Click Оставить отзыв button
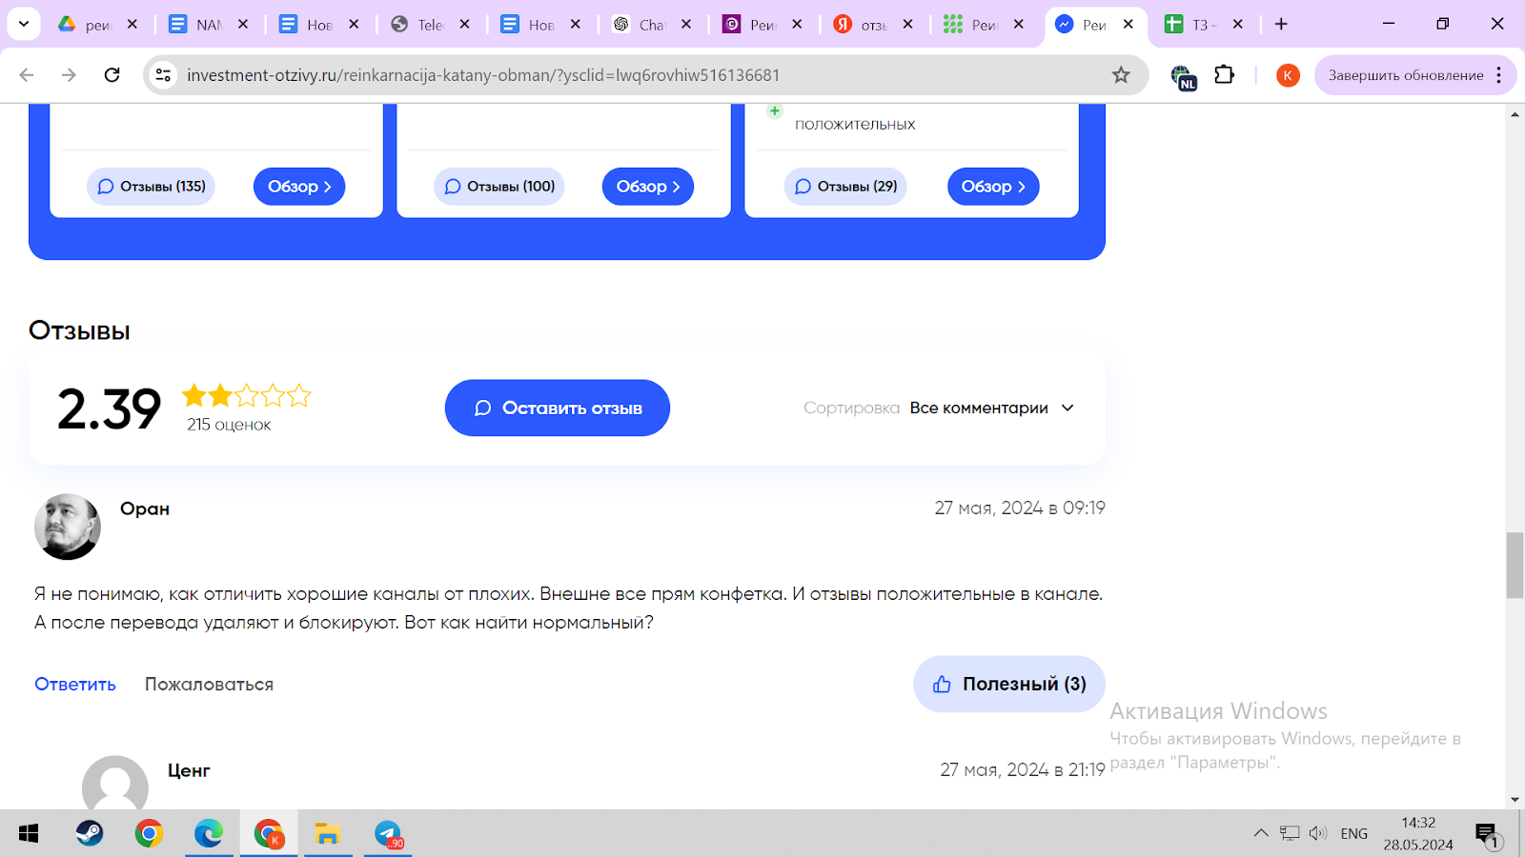Image resolution: width=1525 pixels, height=857 pixels. click(558, 408)
